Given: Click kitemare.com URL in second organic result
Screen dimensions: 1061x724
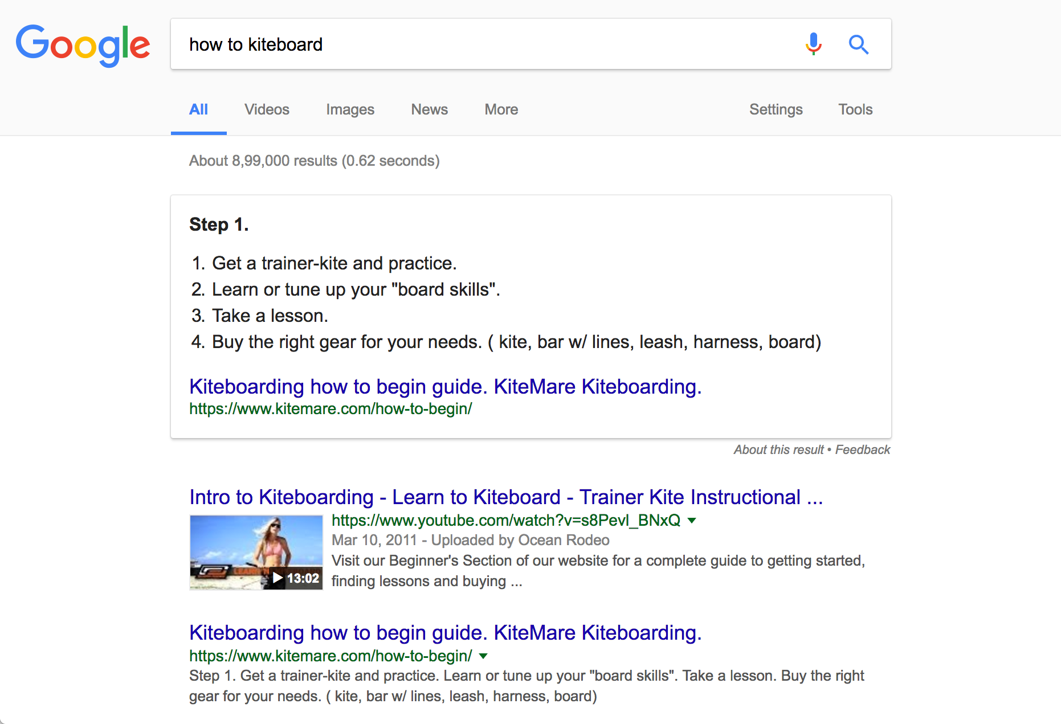Looking at the screenshot, I should click(330, 656).
